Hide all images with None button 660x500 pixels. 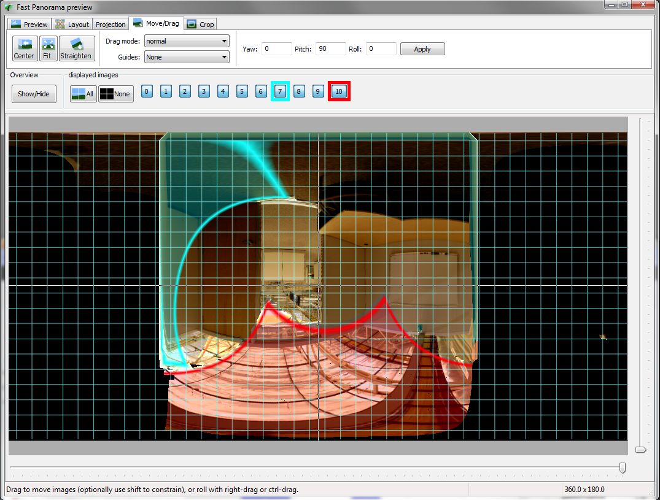115,94
